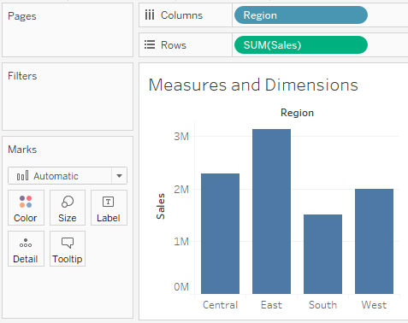Click the West bar in the chart
This screenshot has width=408, height=323.
[x=374, y=241]
